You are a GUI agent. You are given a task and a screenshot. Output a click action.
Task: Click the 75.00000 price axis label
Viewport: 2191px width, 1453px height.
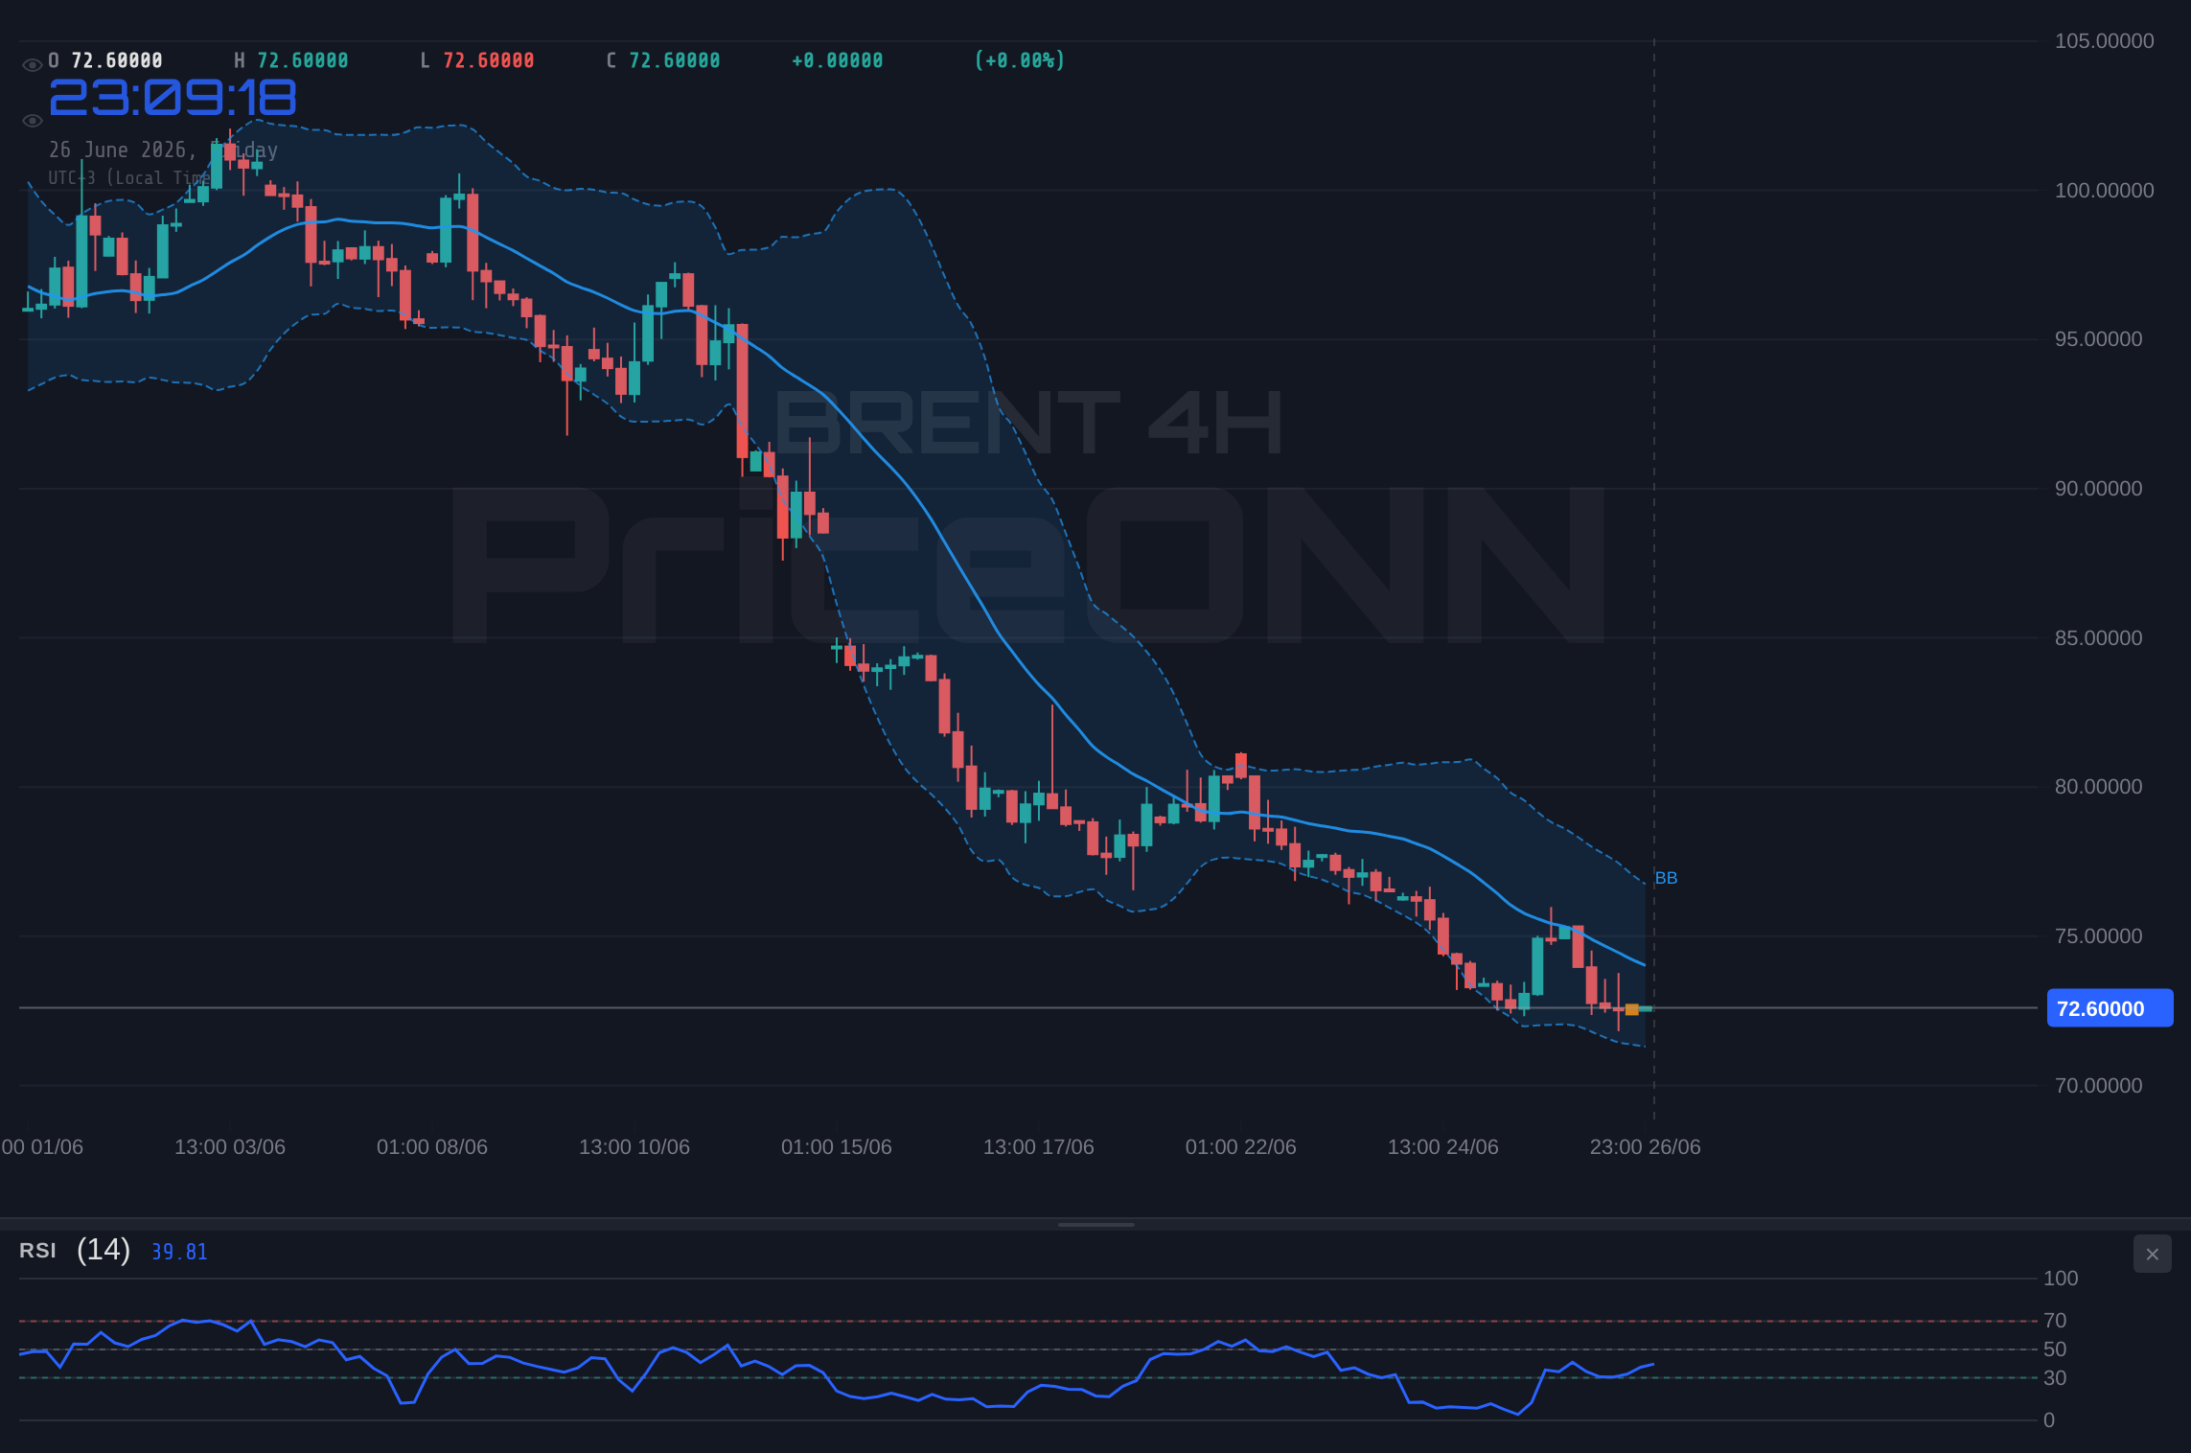pyautogui.click(x=2098, y=936)
